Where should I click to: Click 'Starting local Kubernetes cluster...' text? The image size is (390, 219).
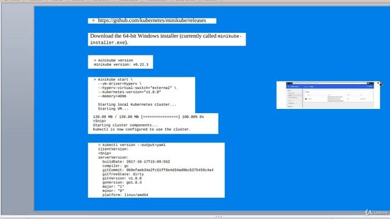tap(136, 105)
